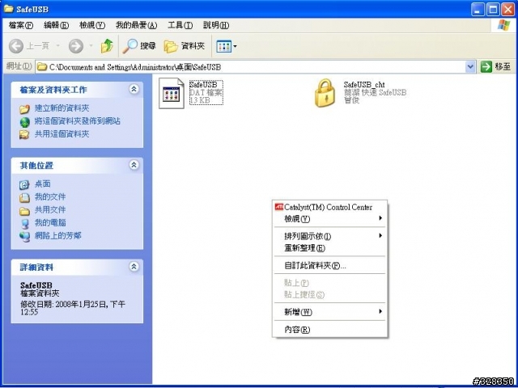Select the SafeUSB file name label
Image resolution: width=518 pixels, height=388 pixels.
click(x=203, y=84)
